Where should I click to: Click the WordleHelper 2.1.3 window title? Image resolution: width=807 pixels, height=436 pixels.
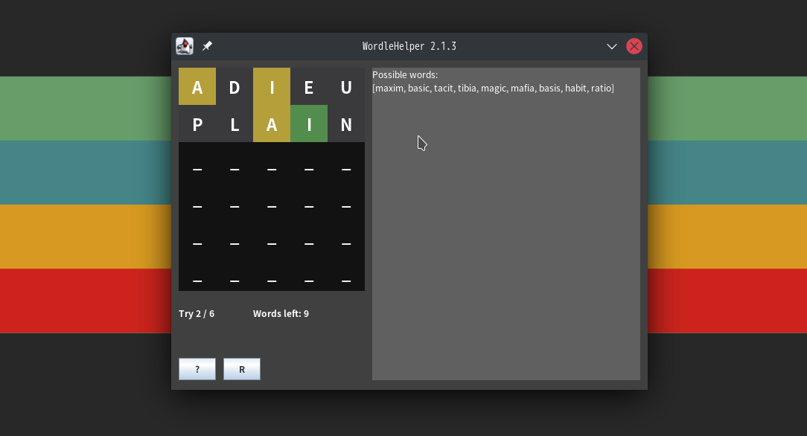coord(409,46)
